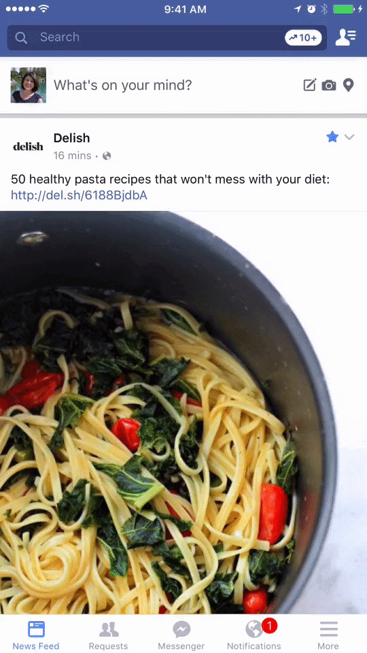Toggle the blue See First star
This screenshot has width=367, height=653.
332,137
